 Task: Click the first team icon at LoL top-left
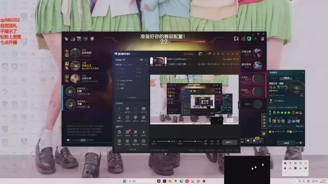(66, 38)
